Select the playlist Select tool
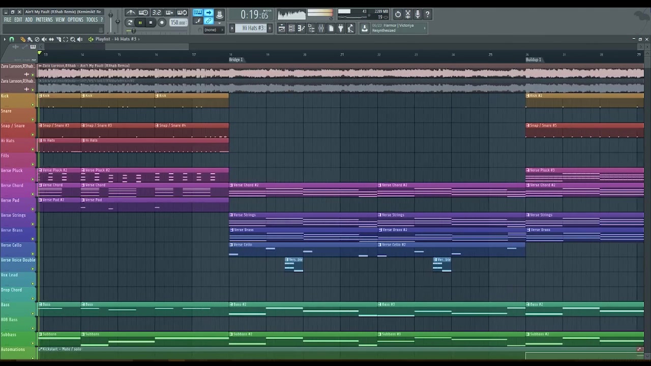 pos(66,39)
